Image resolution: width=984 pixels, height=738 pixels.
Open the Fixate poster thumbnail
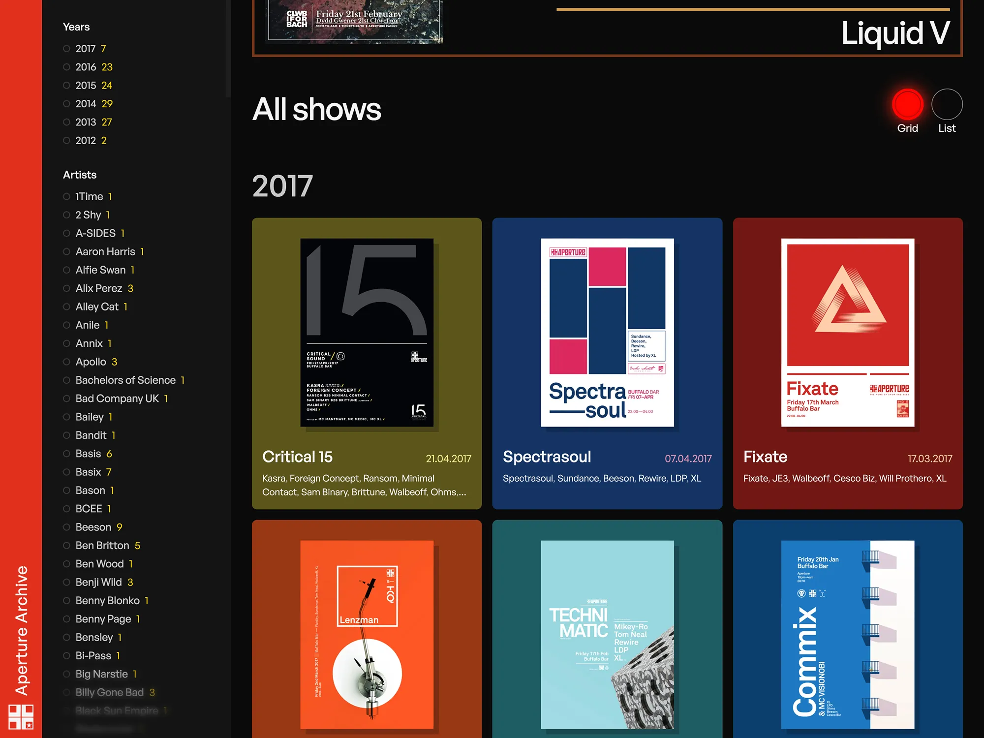pos(848,333)
